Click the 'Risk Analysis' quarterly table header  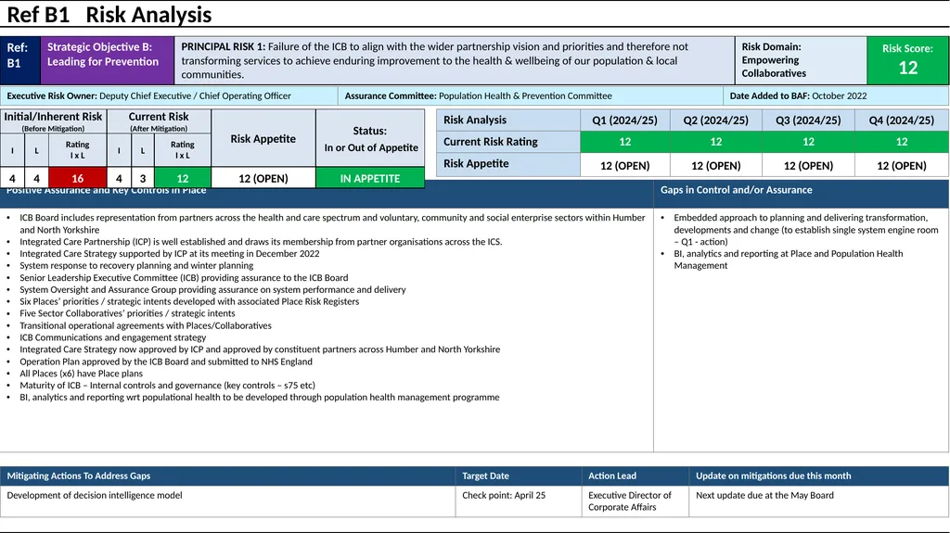508,120
